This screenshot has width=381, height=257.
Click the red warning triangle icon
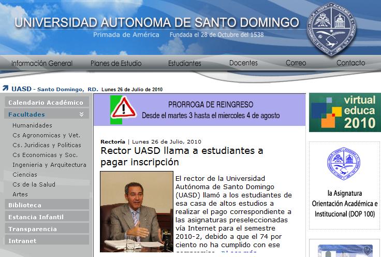[x=123, y=108]
